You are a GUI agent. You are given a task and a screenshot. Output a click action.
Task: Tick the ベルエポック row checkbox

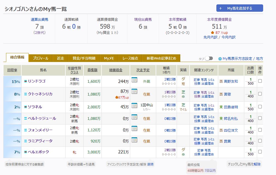[260, 152]
